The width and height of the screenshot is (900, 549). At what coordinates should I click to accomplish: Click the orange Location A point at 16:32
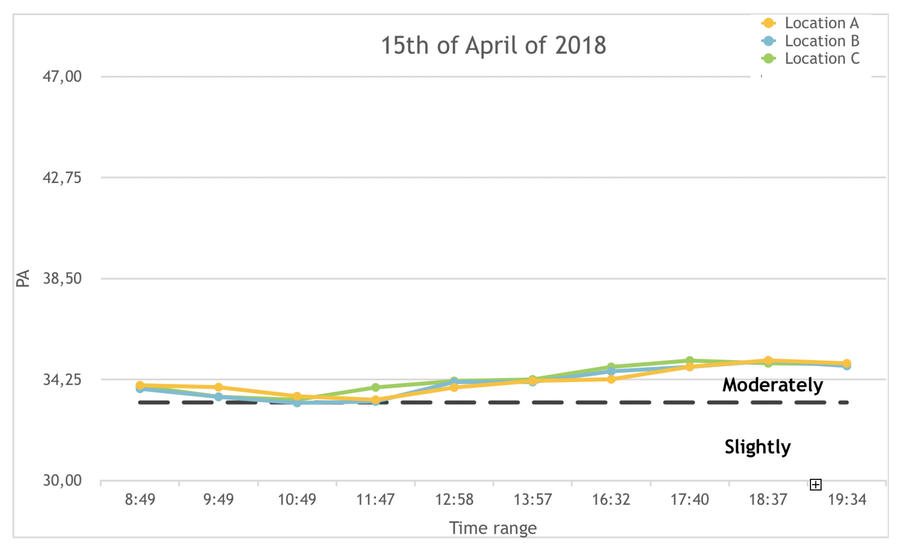click(611, 379)
